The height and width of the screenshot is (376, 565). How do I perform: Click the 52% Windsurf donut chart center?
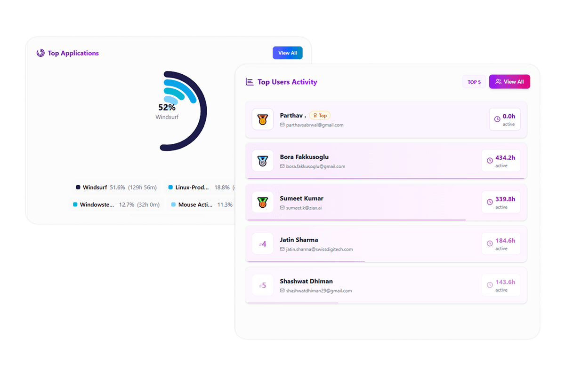167,111
